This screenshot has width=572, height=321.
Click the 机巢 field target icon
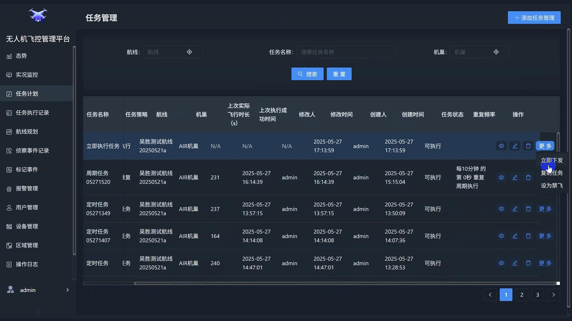(x=496, y=52)
